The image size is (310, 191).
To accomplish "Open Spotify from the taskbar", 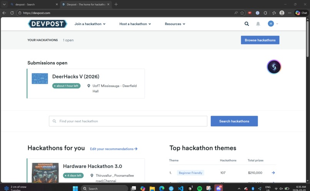I will coord(200,188).
